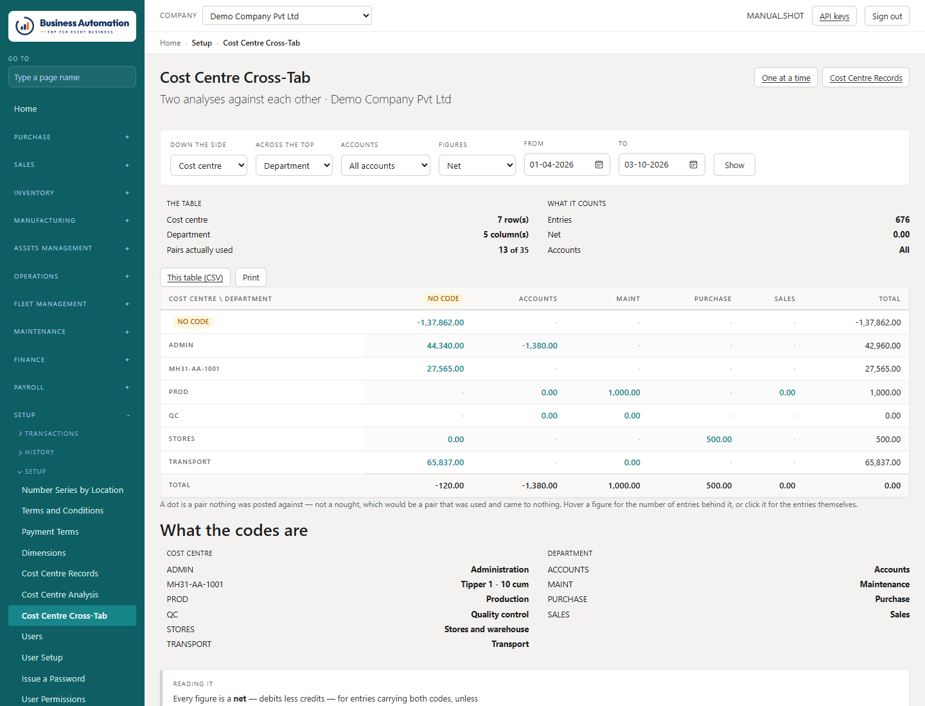Expand the Payroll sidebar section
This screenshot has width=925, height=706.
click(72, 388)
